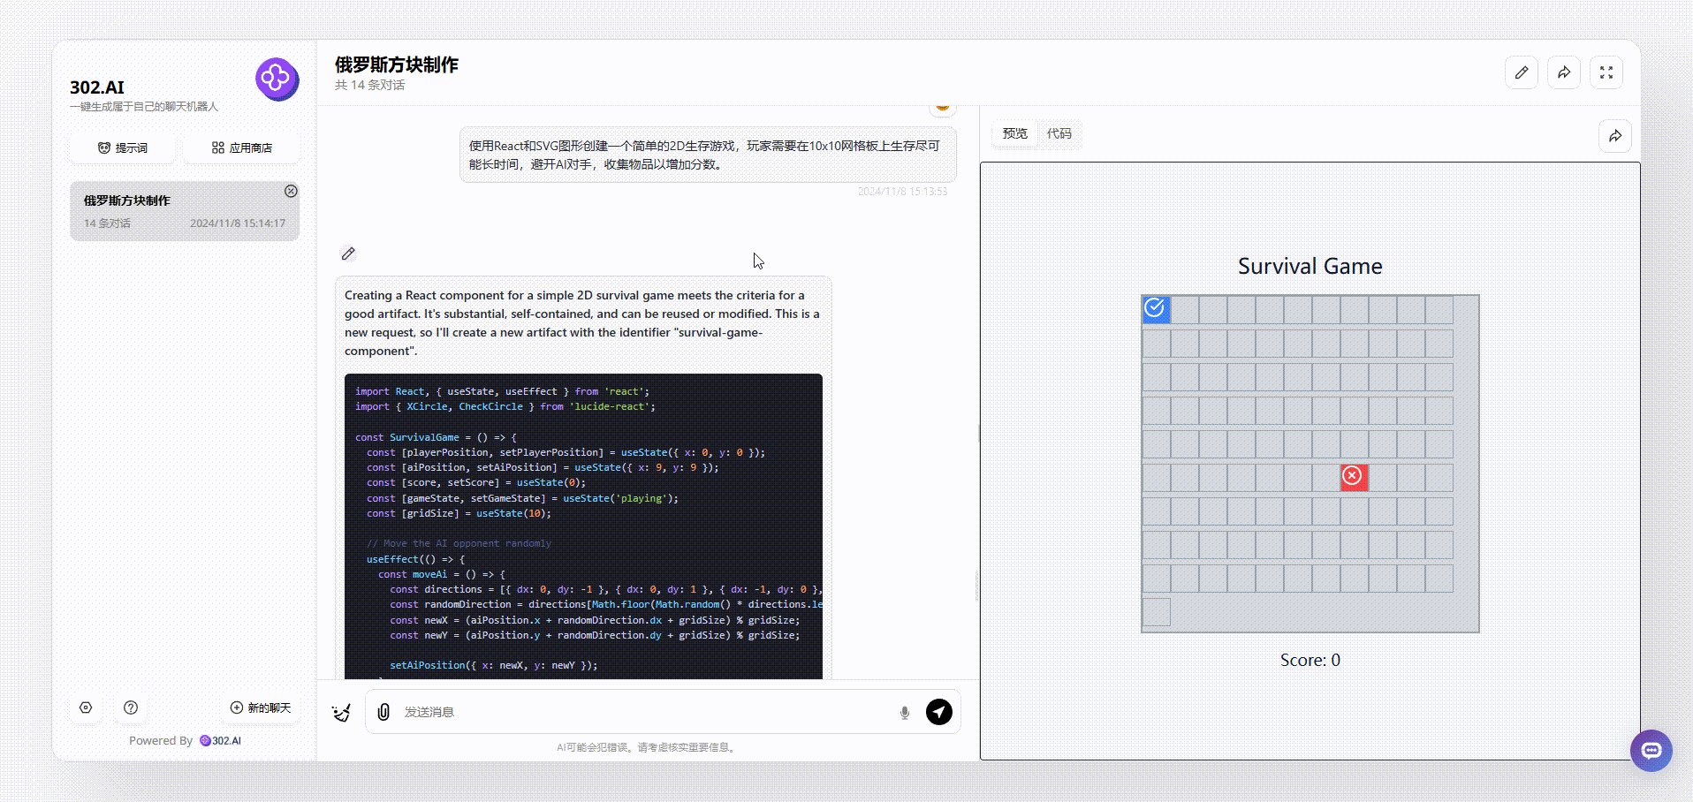Open the floating chat support bubble

pyautogui.click(x=1651, y=751)
